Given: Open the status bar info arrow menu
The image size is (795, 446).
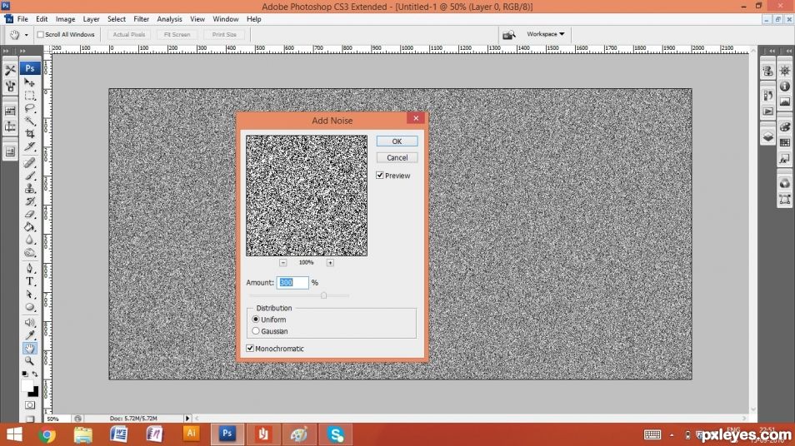Looking at the screenshot, I should (x=187, y=419).
